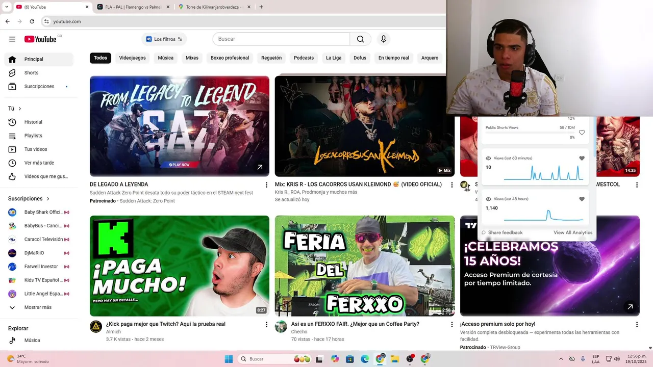Click View All Analytics link
653x367 pixels.
573,232
